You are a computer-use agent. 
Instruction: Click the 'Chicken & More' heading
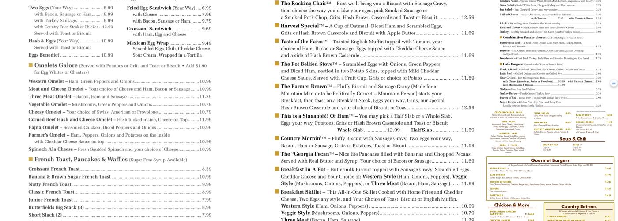512,205
